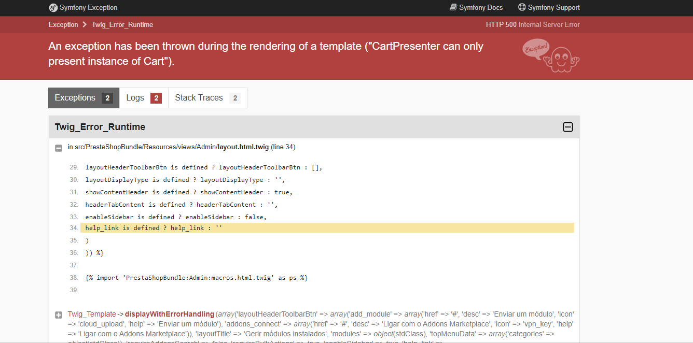Open the Stack Traces tab
Image resolution: width=693 pixels, height=343 pixels.
[207, 98]
